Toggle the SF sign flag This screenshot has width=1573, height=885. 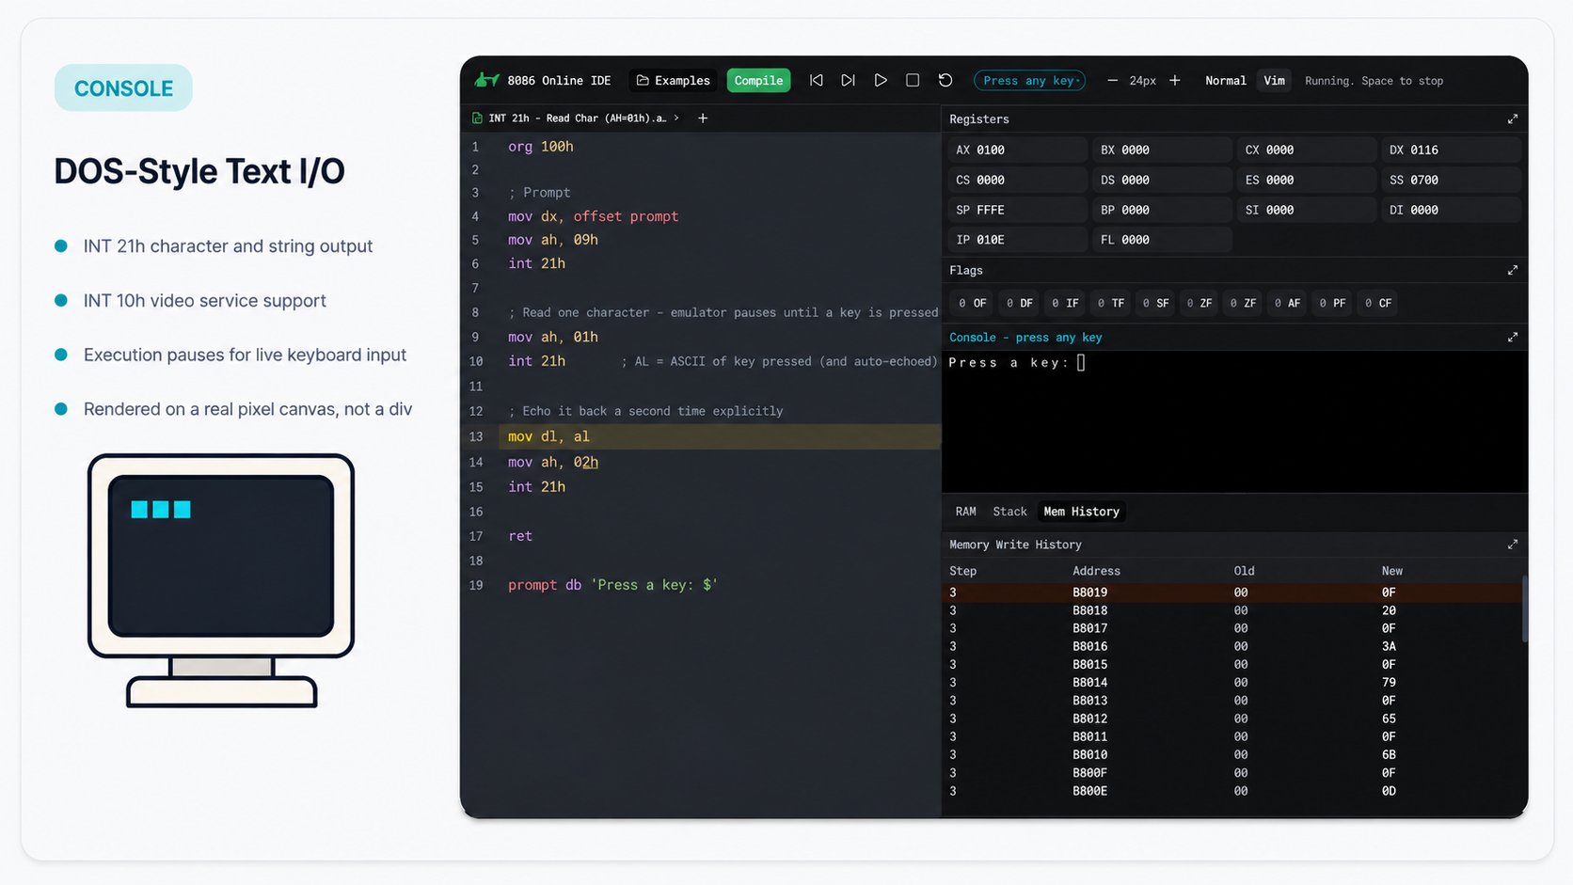(x=1156, y=304)
